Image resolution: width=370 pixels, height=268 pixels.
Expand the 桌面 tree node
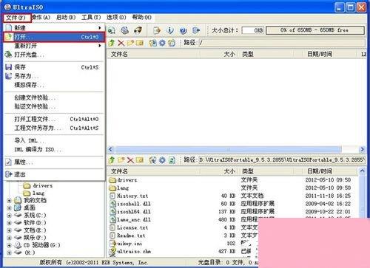(9, 208)
